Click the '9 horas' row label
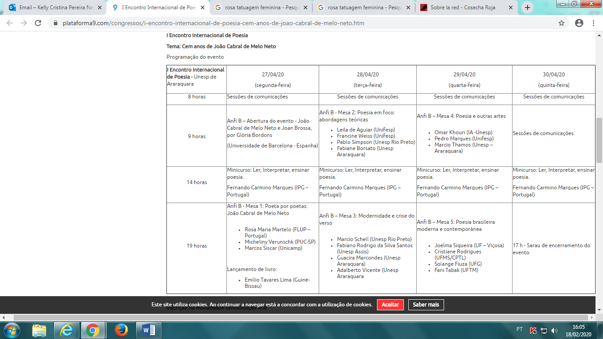 point(196,136)
